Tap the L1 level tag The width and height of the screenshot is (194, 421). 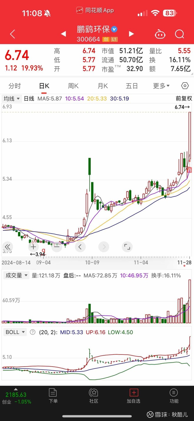(x=114, y=39)
